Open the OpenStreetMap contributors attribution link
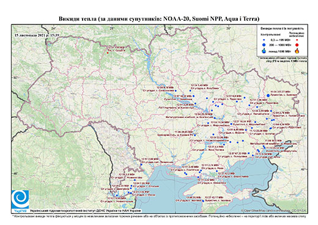318x225 pixels. click(273, 210)
